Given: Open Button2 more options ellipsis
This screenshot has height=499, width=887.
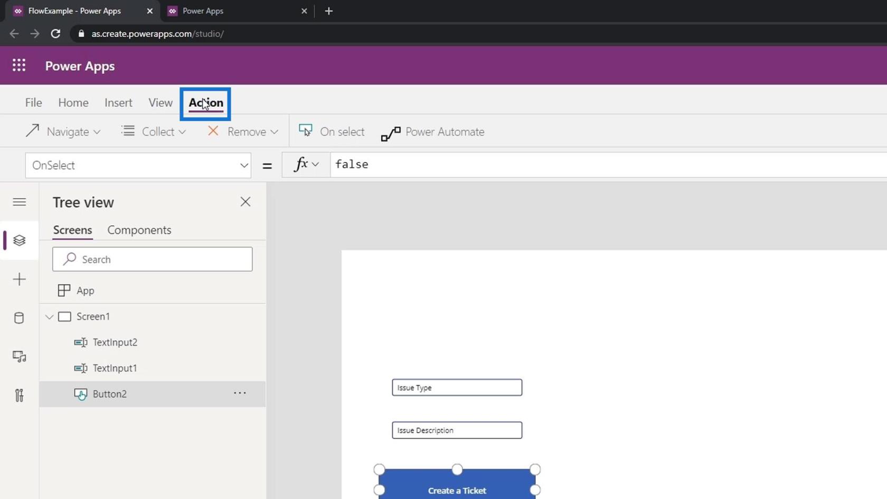Looking at the screenshot, I should click(x=240, y=393).
